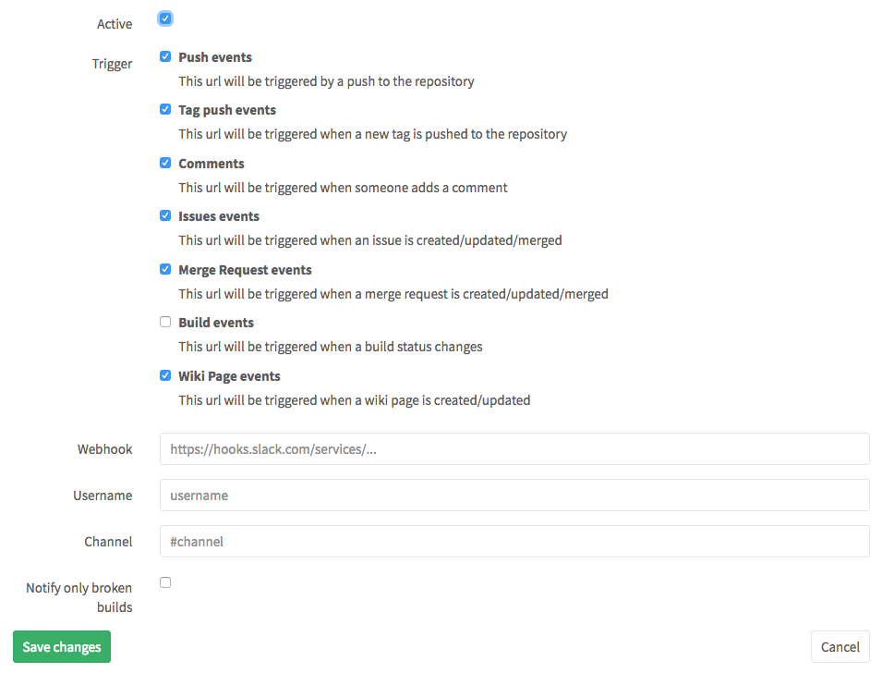The width and height of the screenshot is (882, 673).
Task: Select the Tag push events label
Action: [x=227, y=110]
